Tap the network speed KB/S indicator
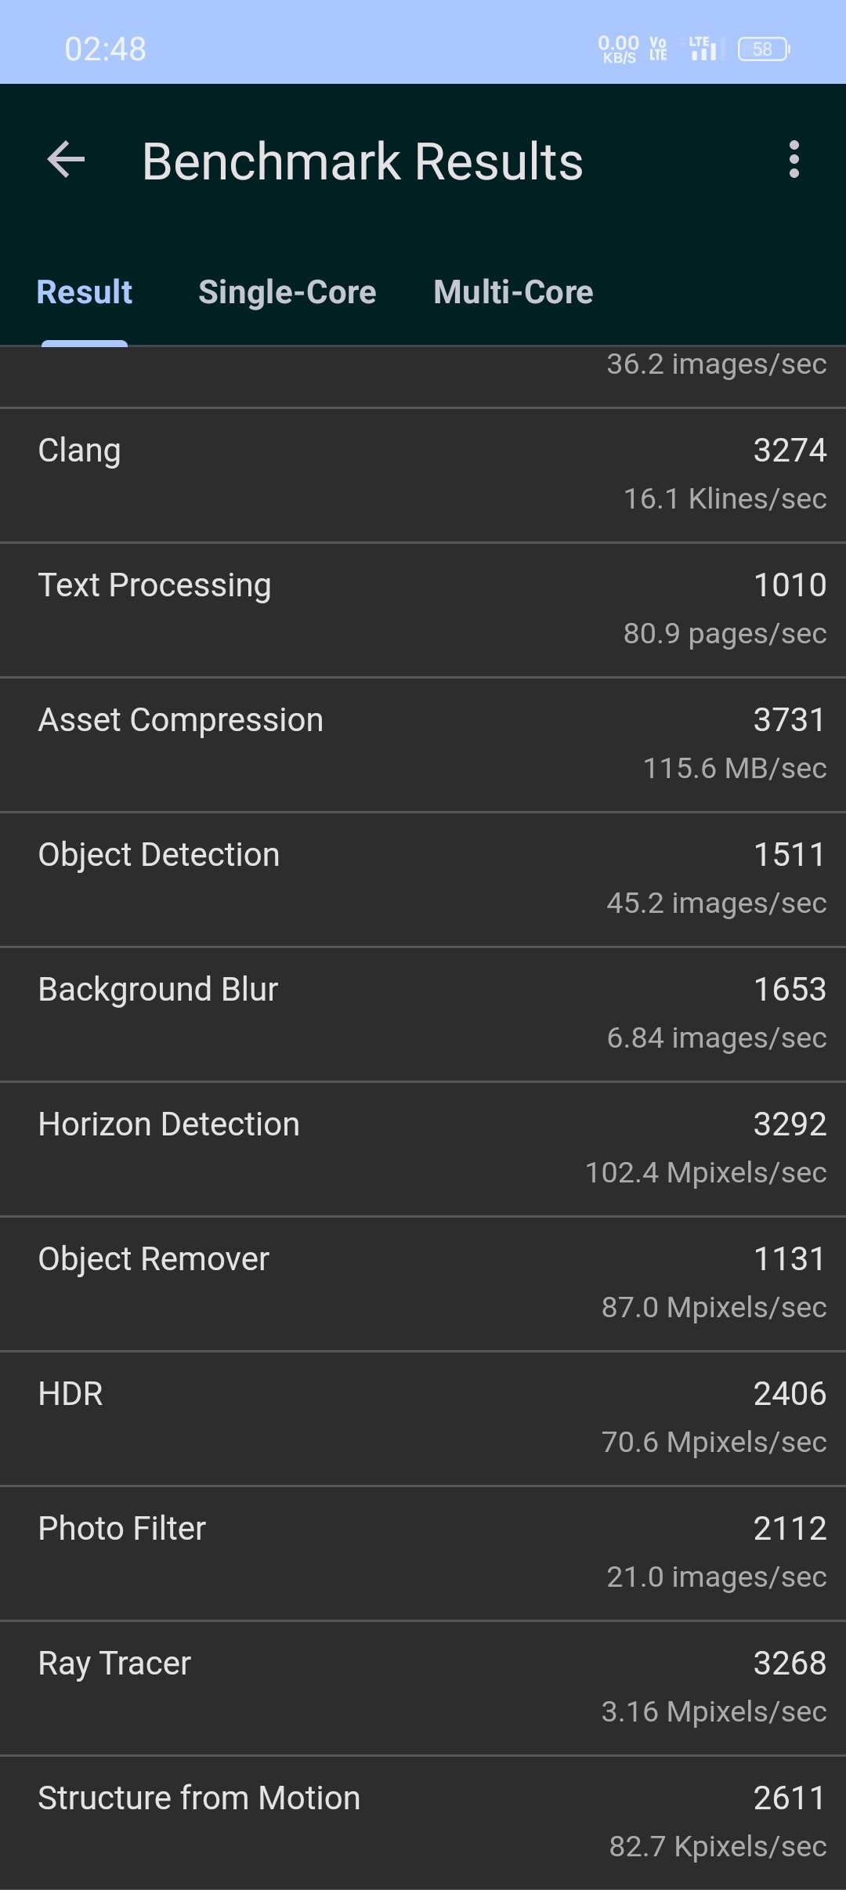846x1890 pixels. 619,49
